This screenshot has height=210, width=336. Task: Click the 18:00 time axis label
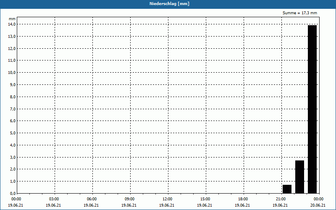pos(243,199)
